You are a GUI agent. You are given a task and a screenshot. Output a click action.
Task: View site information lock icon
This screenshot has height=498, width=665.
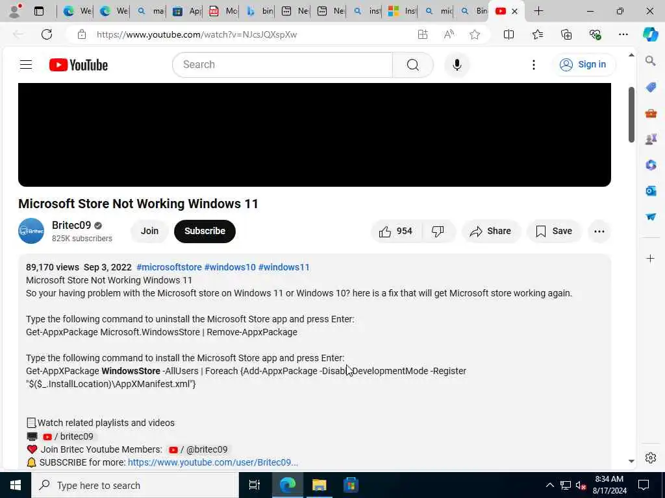point(82,35)
